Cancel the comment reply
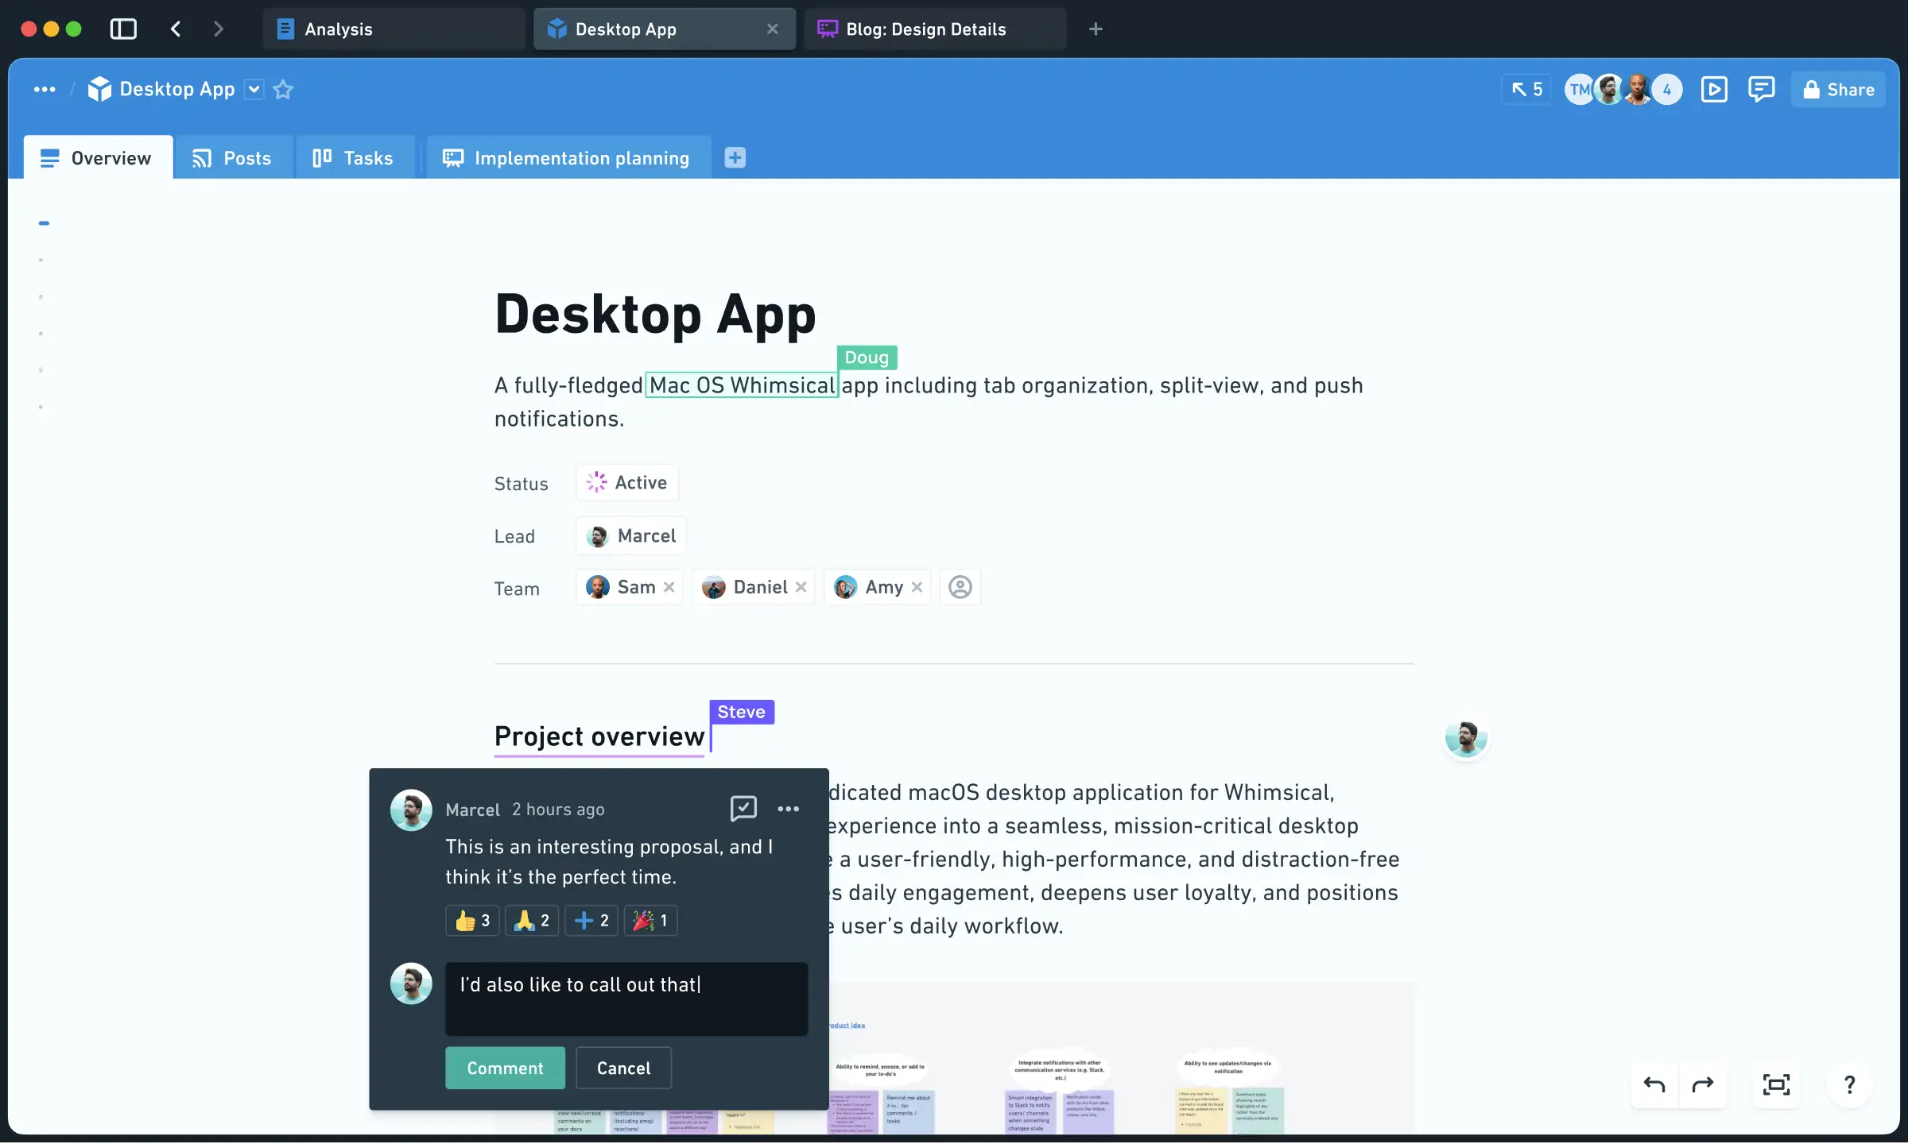1908x1144 pixels. [623, 1069]
